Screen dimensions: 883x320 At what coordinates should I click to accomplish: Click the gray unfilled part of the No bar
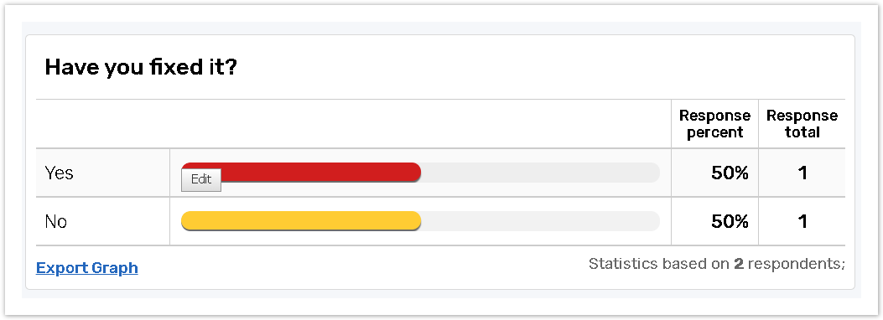click(541, 221)
